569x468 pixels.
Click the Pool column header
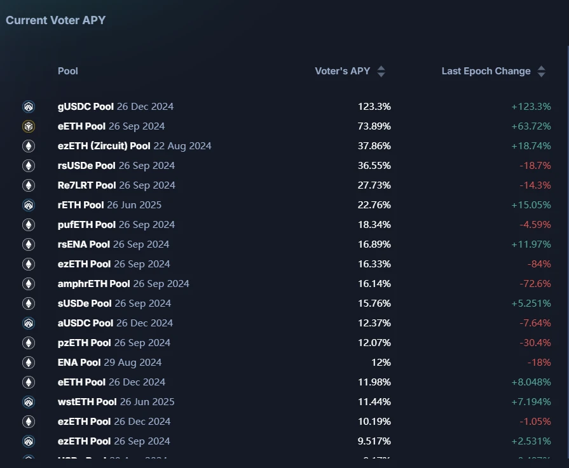68,71
